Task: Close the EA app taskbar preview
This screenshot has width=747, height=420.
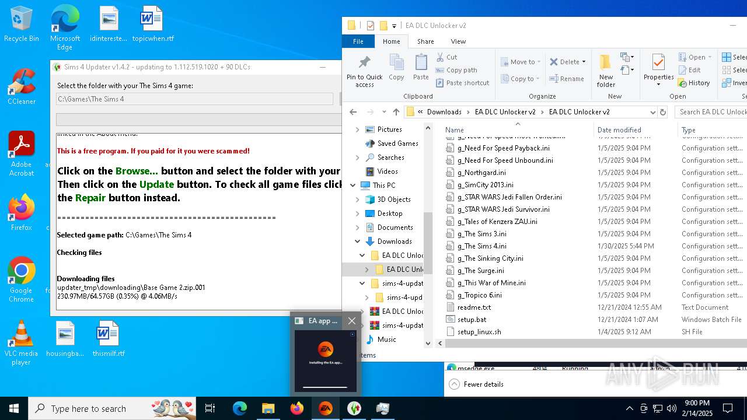Action: [x=351, y=321]
